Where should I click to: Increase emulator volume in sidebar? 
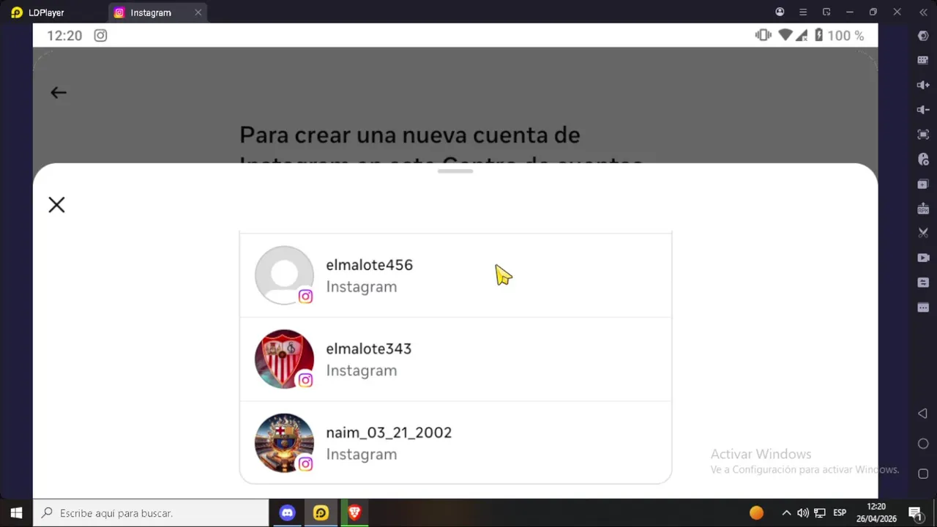923,85
